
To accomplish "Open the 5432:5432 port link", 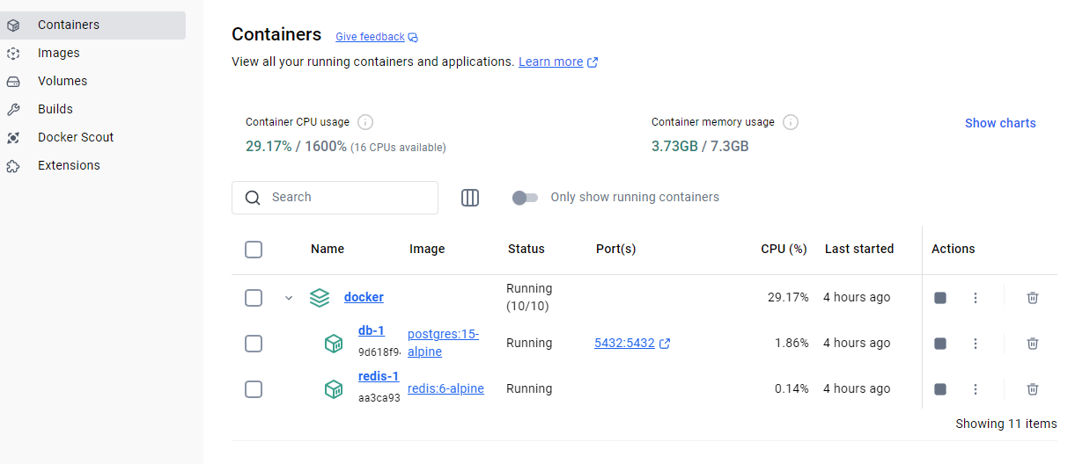I will (x=624, y=343).
